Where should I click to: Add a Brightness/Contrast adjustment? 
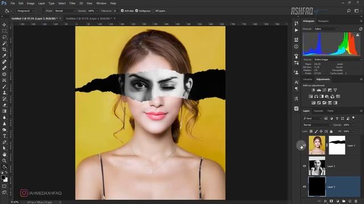pos(313,90)
